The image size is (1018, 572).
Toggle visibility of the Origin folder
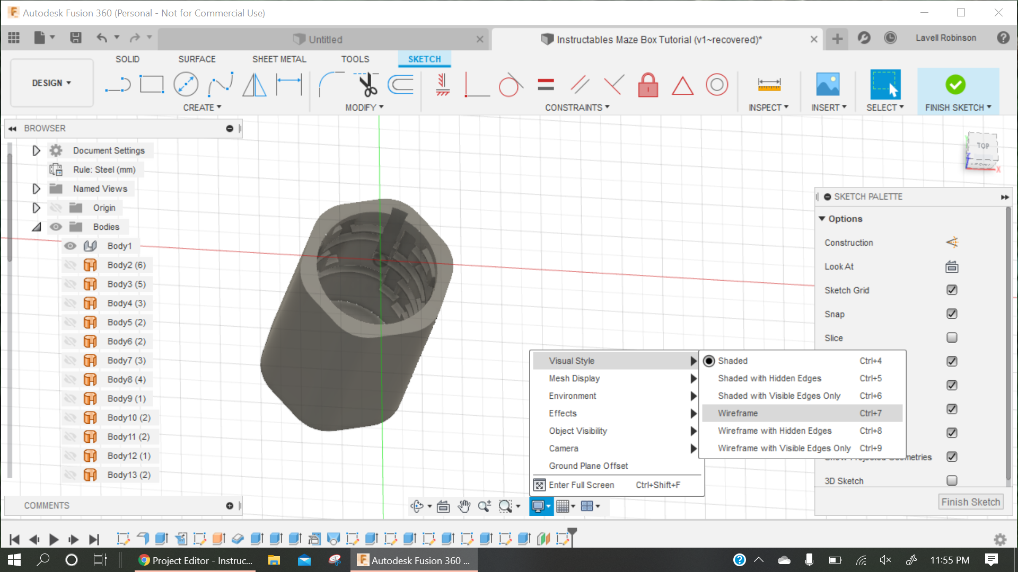point(56,208)
